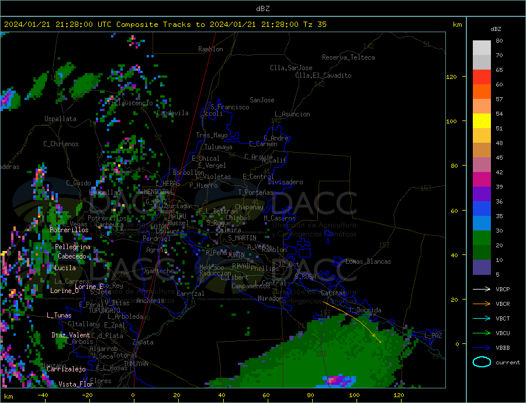Image resolution: width=526 pixels, height=403 pixels.
Task: Pick the bright green swatch between 30 and 20
Action: click(482, 238)
